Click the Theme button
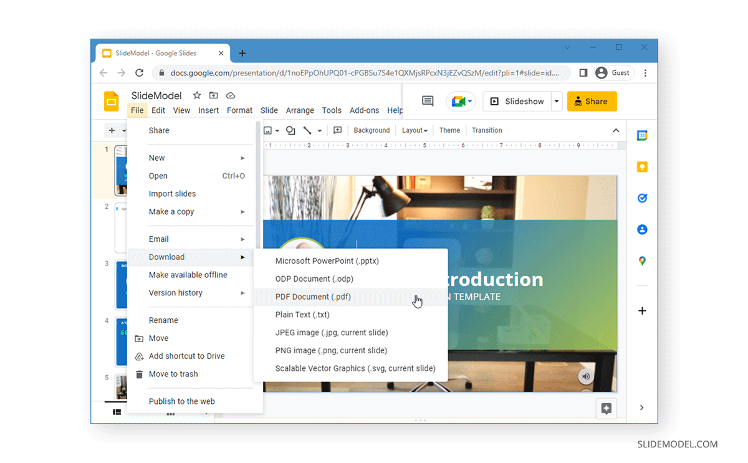The width and height of the screenshot is (748, 463). 449,130
